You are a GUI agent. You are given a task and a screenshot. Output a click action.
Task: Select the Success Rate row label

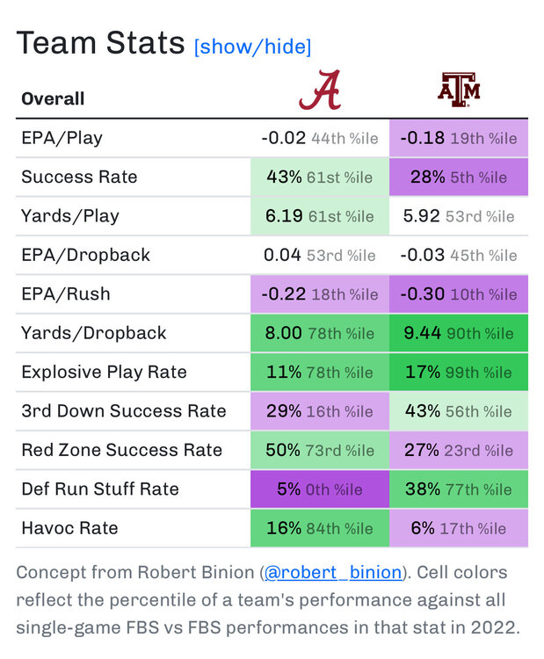pos(79,177)
